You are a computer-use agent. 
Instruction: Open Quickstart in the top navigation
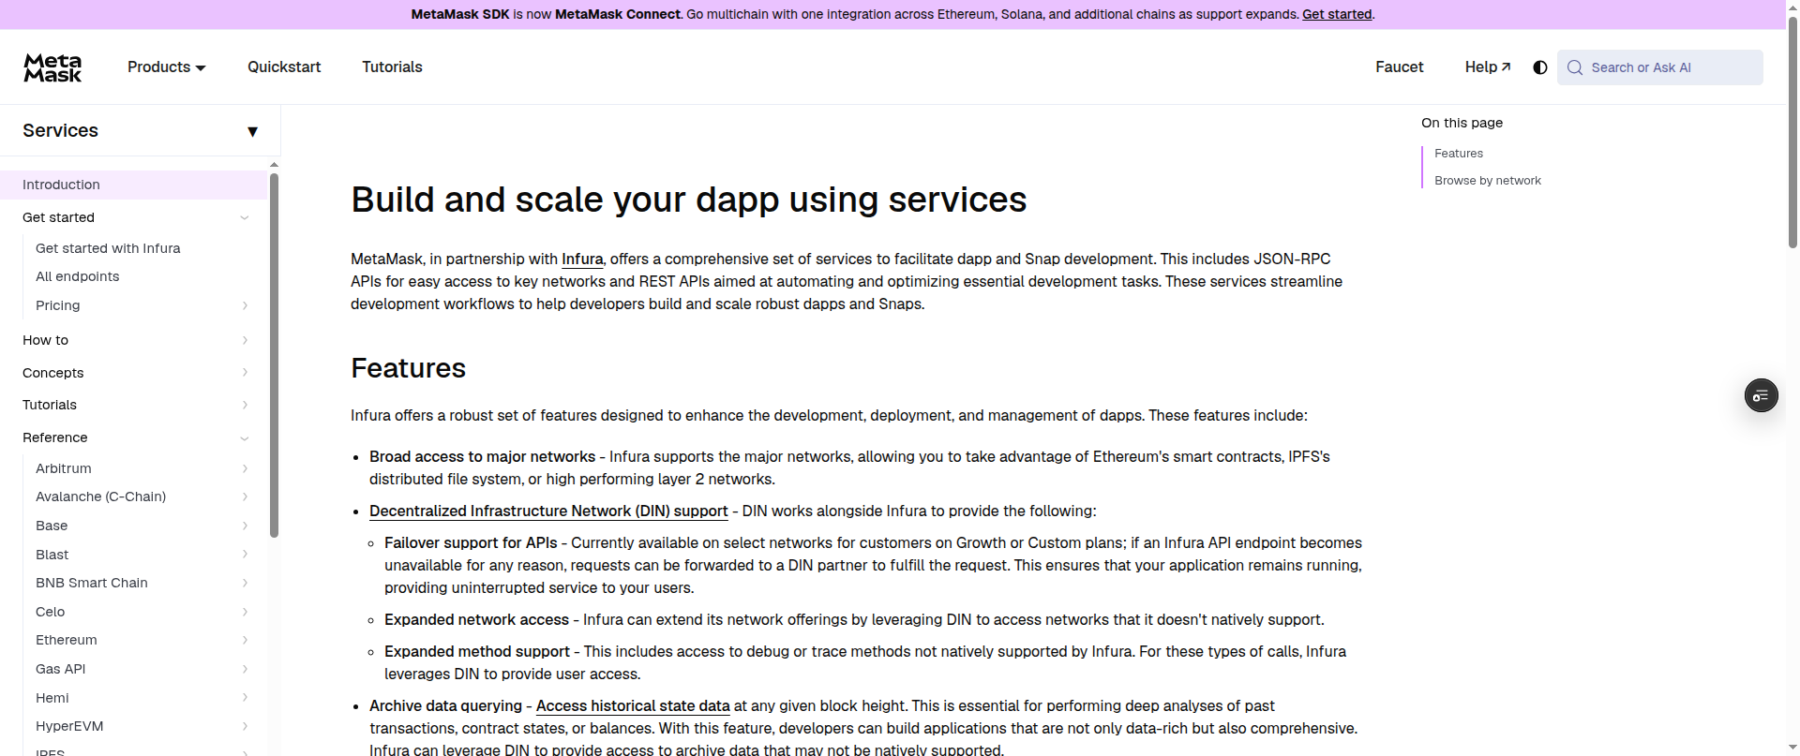tap(284, 67)
